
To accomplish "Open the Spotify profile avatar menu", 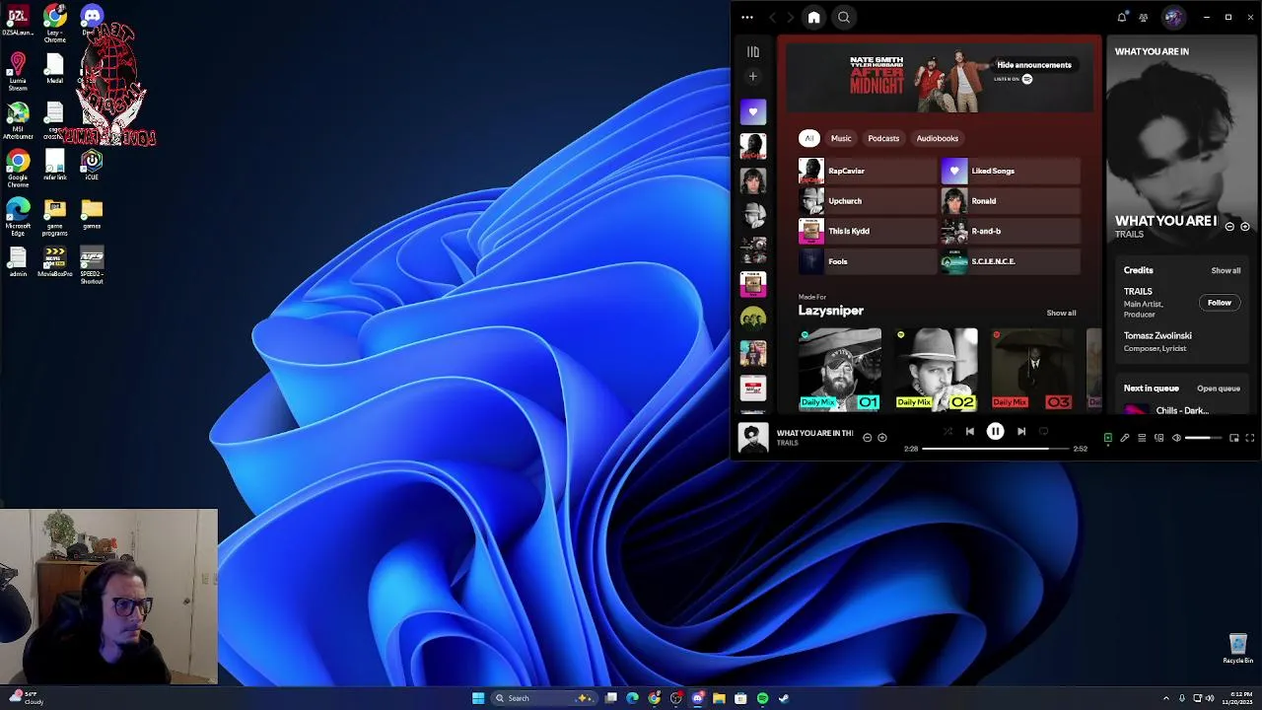I will [1173, 17].
